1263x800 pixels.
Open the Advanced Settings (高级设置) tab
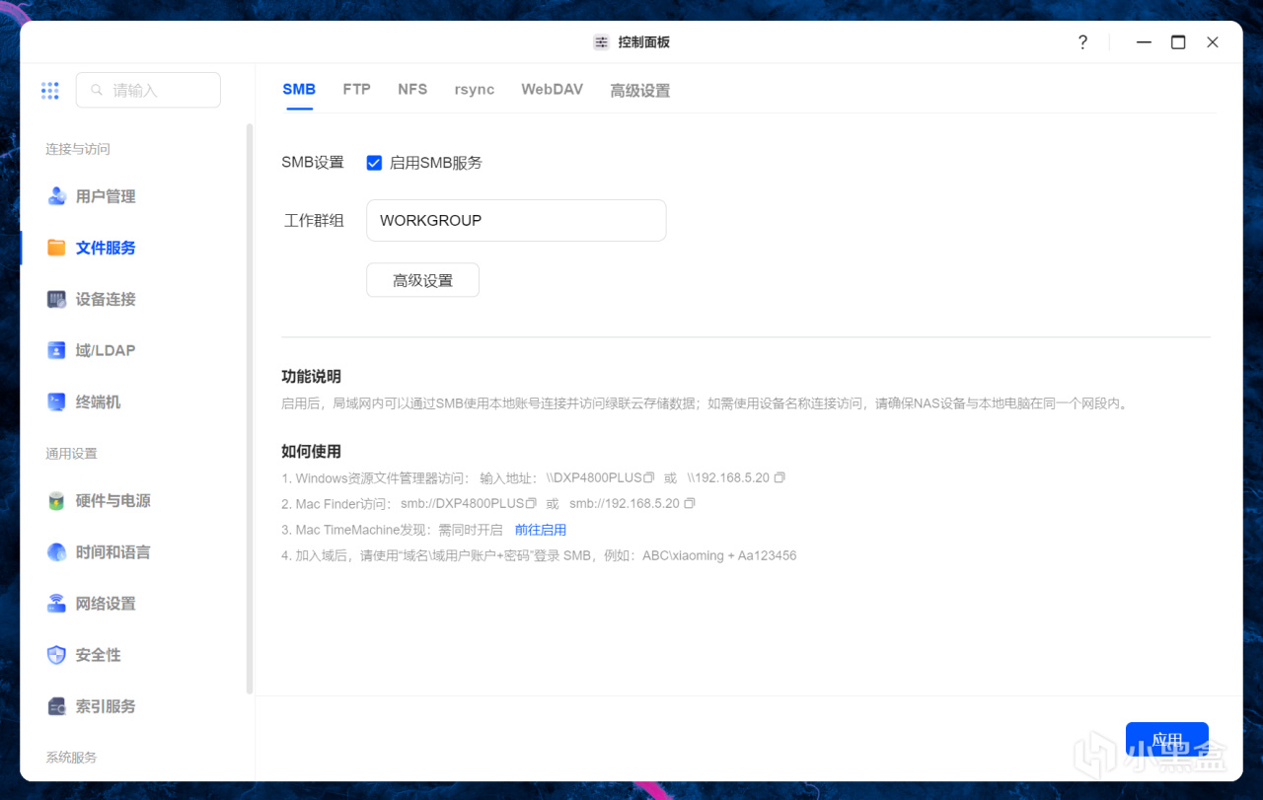pos(639,90)
